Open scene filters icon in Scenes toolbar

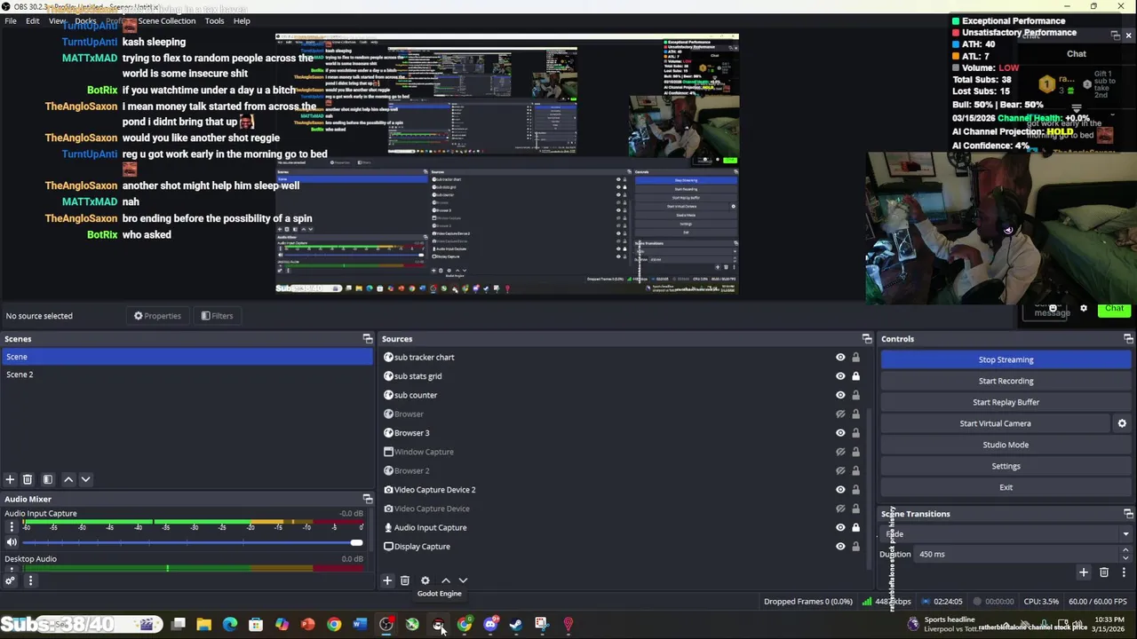pyautogui.click(x=48, y=479)
